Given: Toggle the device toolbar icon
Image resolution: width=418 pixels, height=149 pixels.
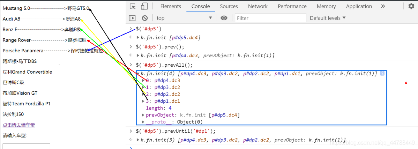Looking at the screenshot, I should [x=144, y=6].
